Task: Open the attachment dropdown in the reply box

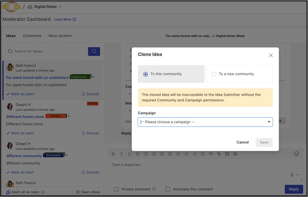Action: (x=295, y=174)
